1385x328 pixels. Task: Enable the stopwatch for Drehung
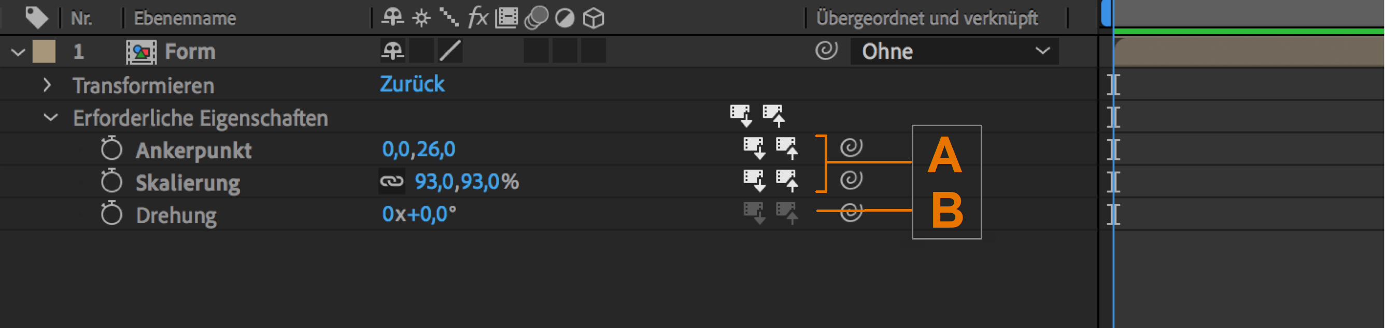(x=111, y=214)
